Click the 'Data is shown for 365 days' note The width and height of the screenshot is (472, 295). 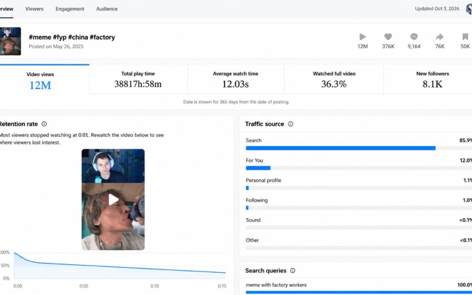click(236, 102)
